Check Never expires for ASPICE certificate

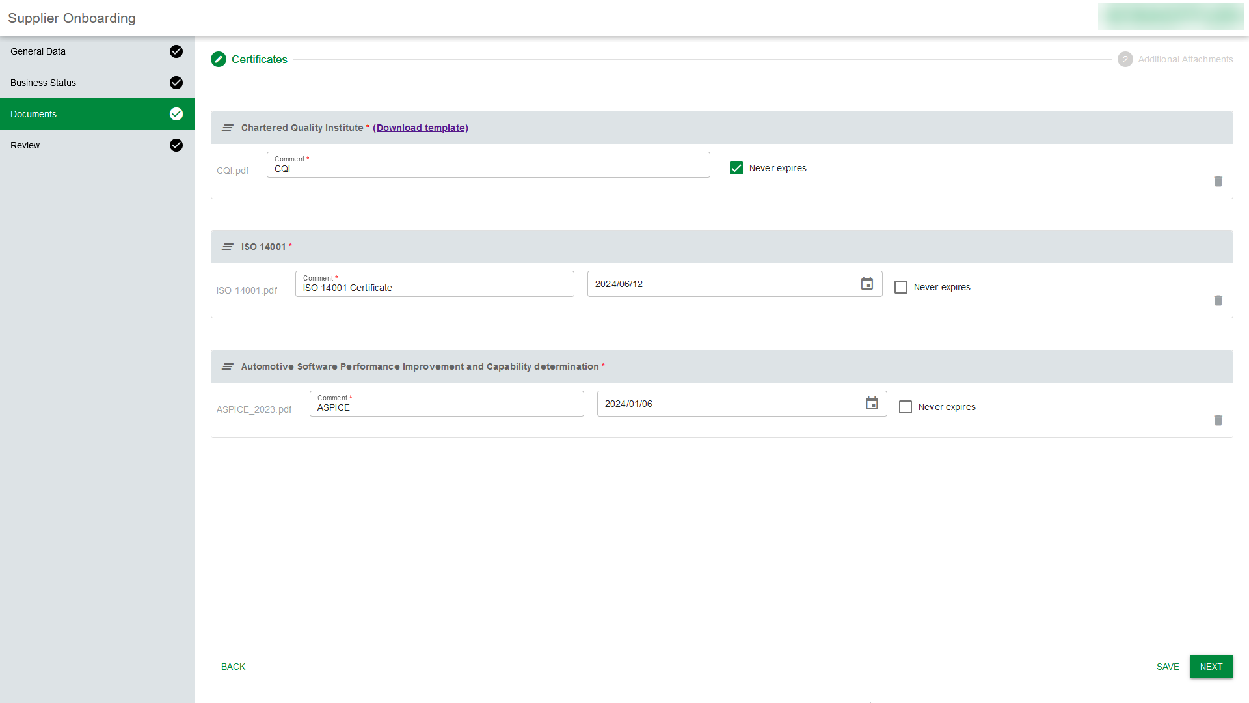tap(906, 407)
